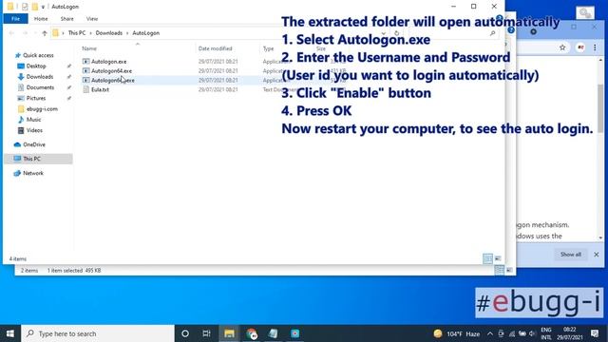The width and height of the screenshot is (608, 342).
Task: Select This PC in the navigation pane
Action: click(x=38, y=159)
